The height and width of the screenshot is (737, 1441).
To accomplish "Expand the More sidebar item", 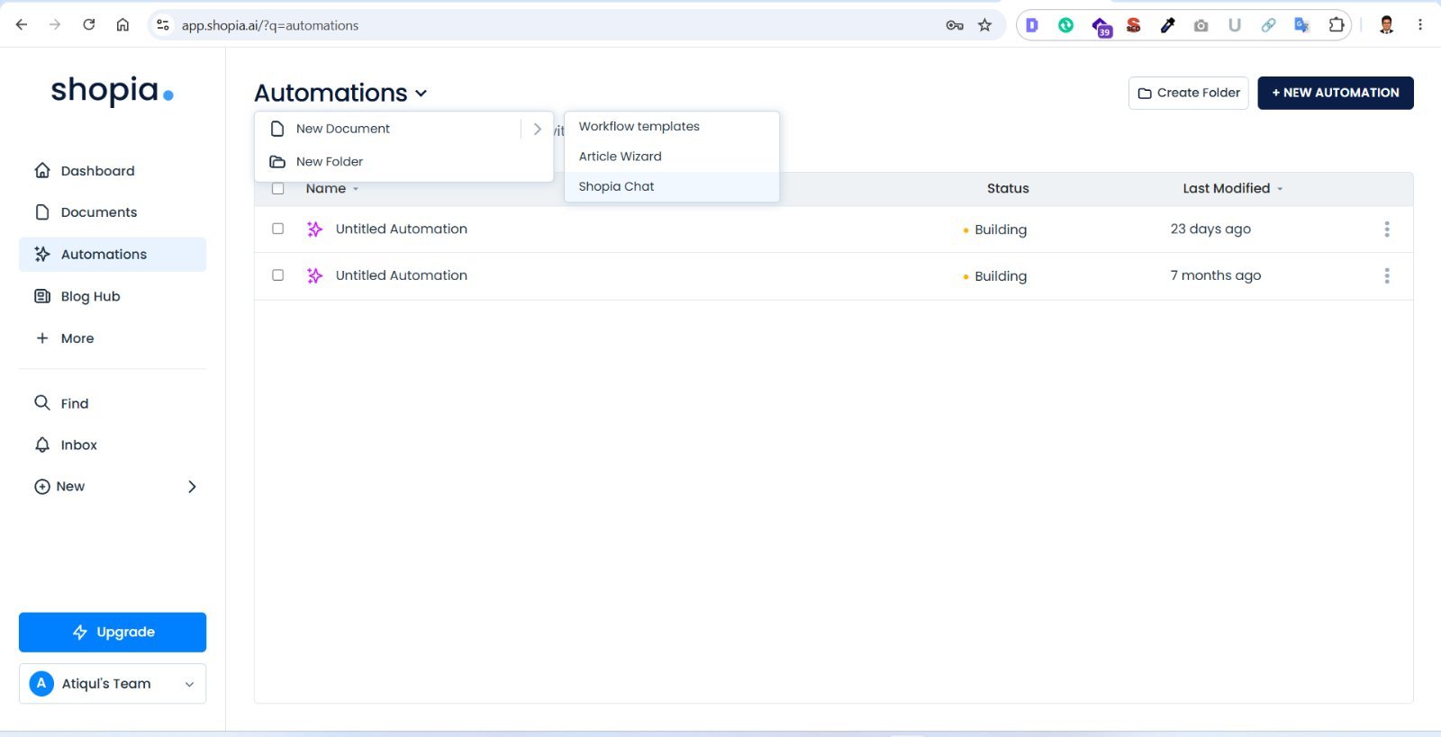I will click(113, 338).
